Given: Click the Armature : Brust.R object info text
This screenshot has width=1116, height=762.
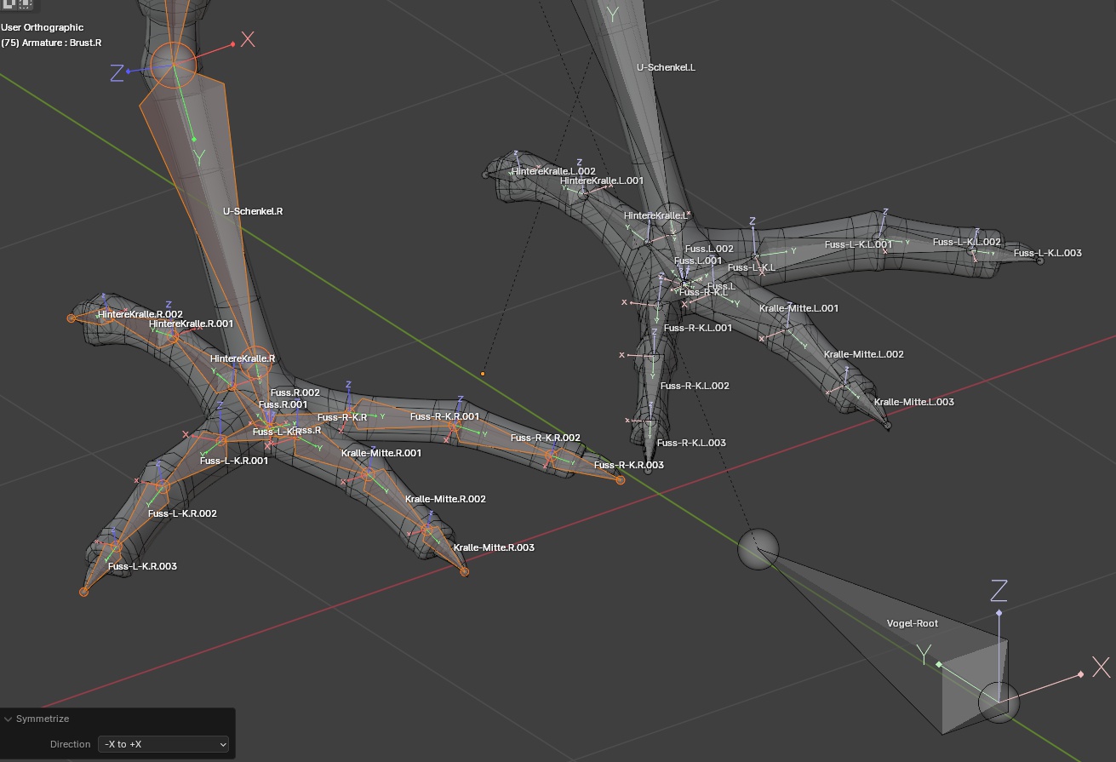Looking at the screenshot, I should [51, 43].
